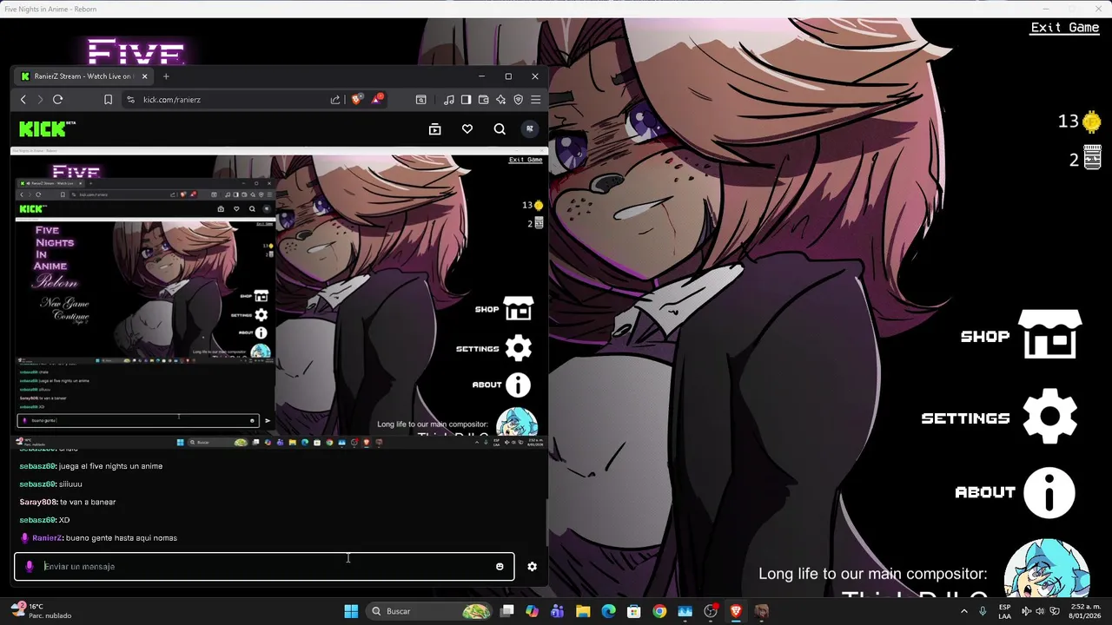
Task: Click username Saray808 in chat
Action: [38, 502]
